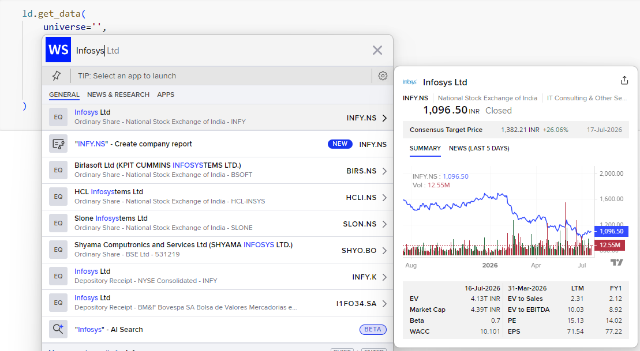Expand INFY.NS result chevron

point(384,118)
